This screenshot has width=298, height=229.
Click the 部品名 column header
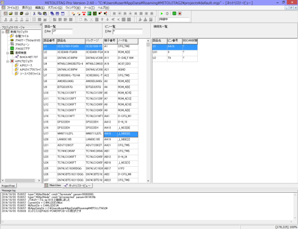[70, 40]
